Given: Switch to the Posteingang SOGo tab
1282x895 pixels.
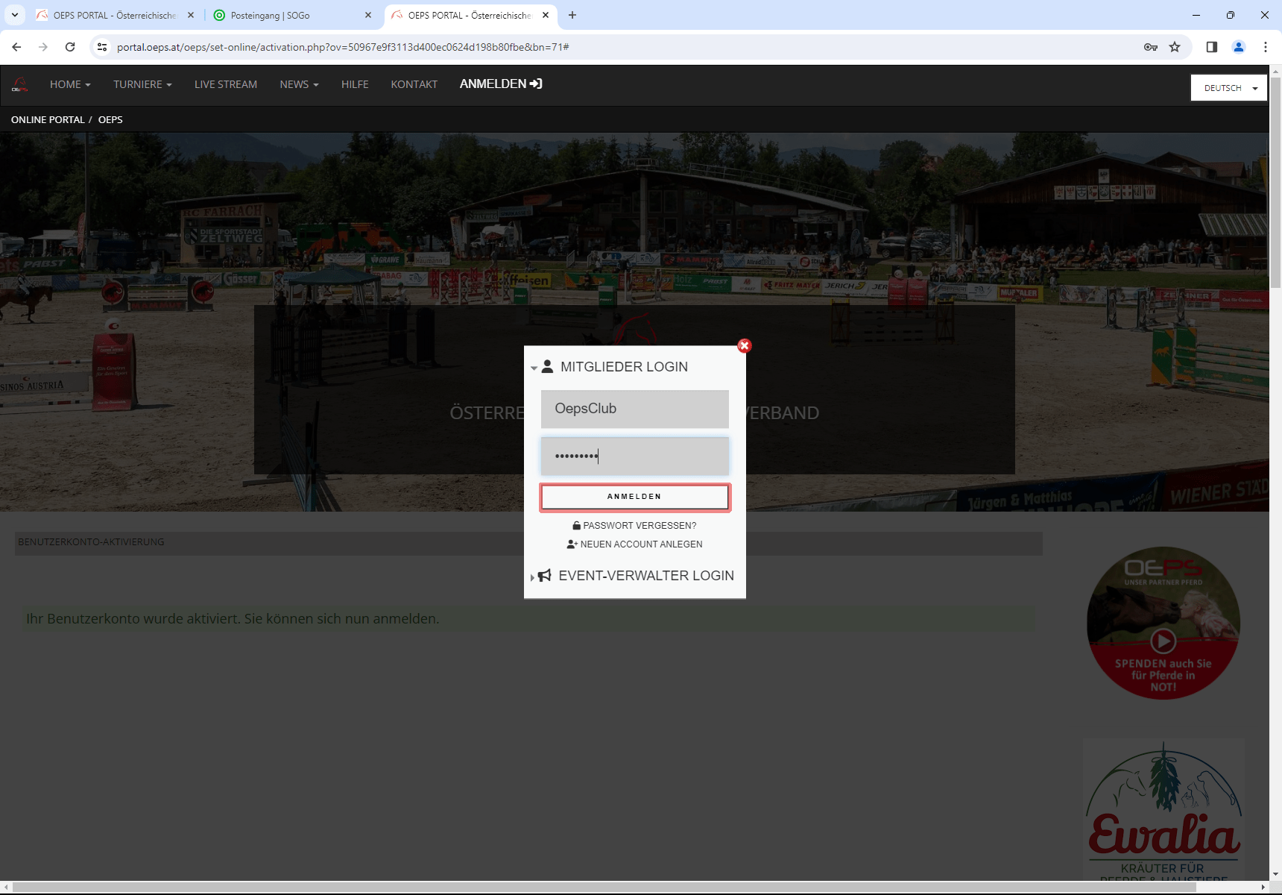Looking at the screenshot, I should point(291,15).
